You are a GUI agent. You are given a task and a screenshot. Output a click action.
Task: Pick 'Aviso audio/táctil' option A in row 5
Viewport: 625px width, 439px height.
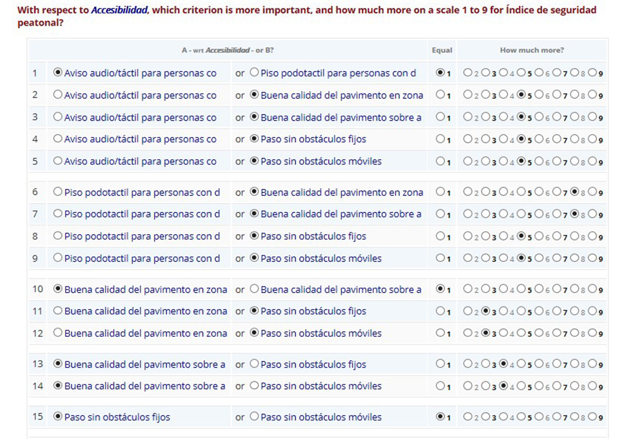[x=58, y=161]
